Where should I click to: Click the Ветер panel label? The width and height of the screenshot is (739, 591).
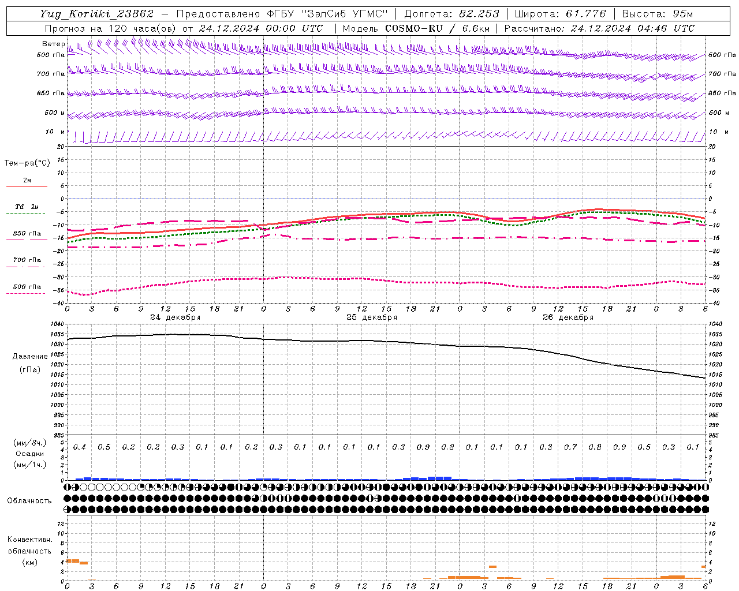pos(53,44)
